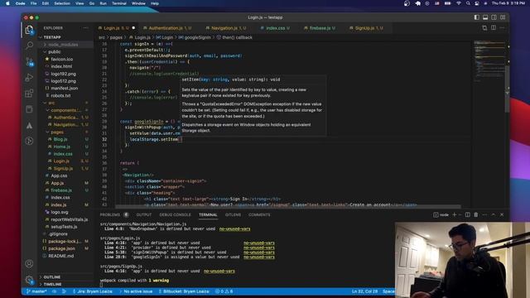This screenshot has width=530, height=298.
Task: Open favicon.ico in the explorer
Action: coord(61,59)
